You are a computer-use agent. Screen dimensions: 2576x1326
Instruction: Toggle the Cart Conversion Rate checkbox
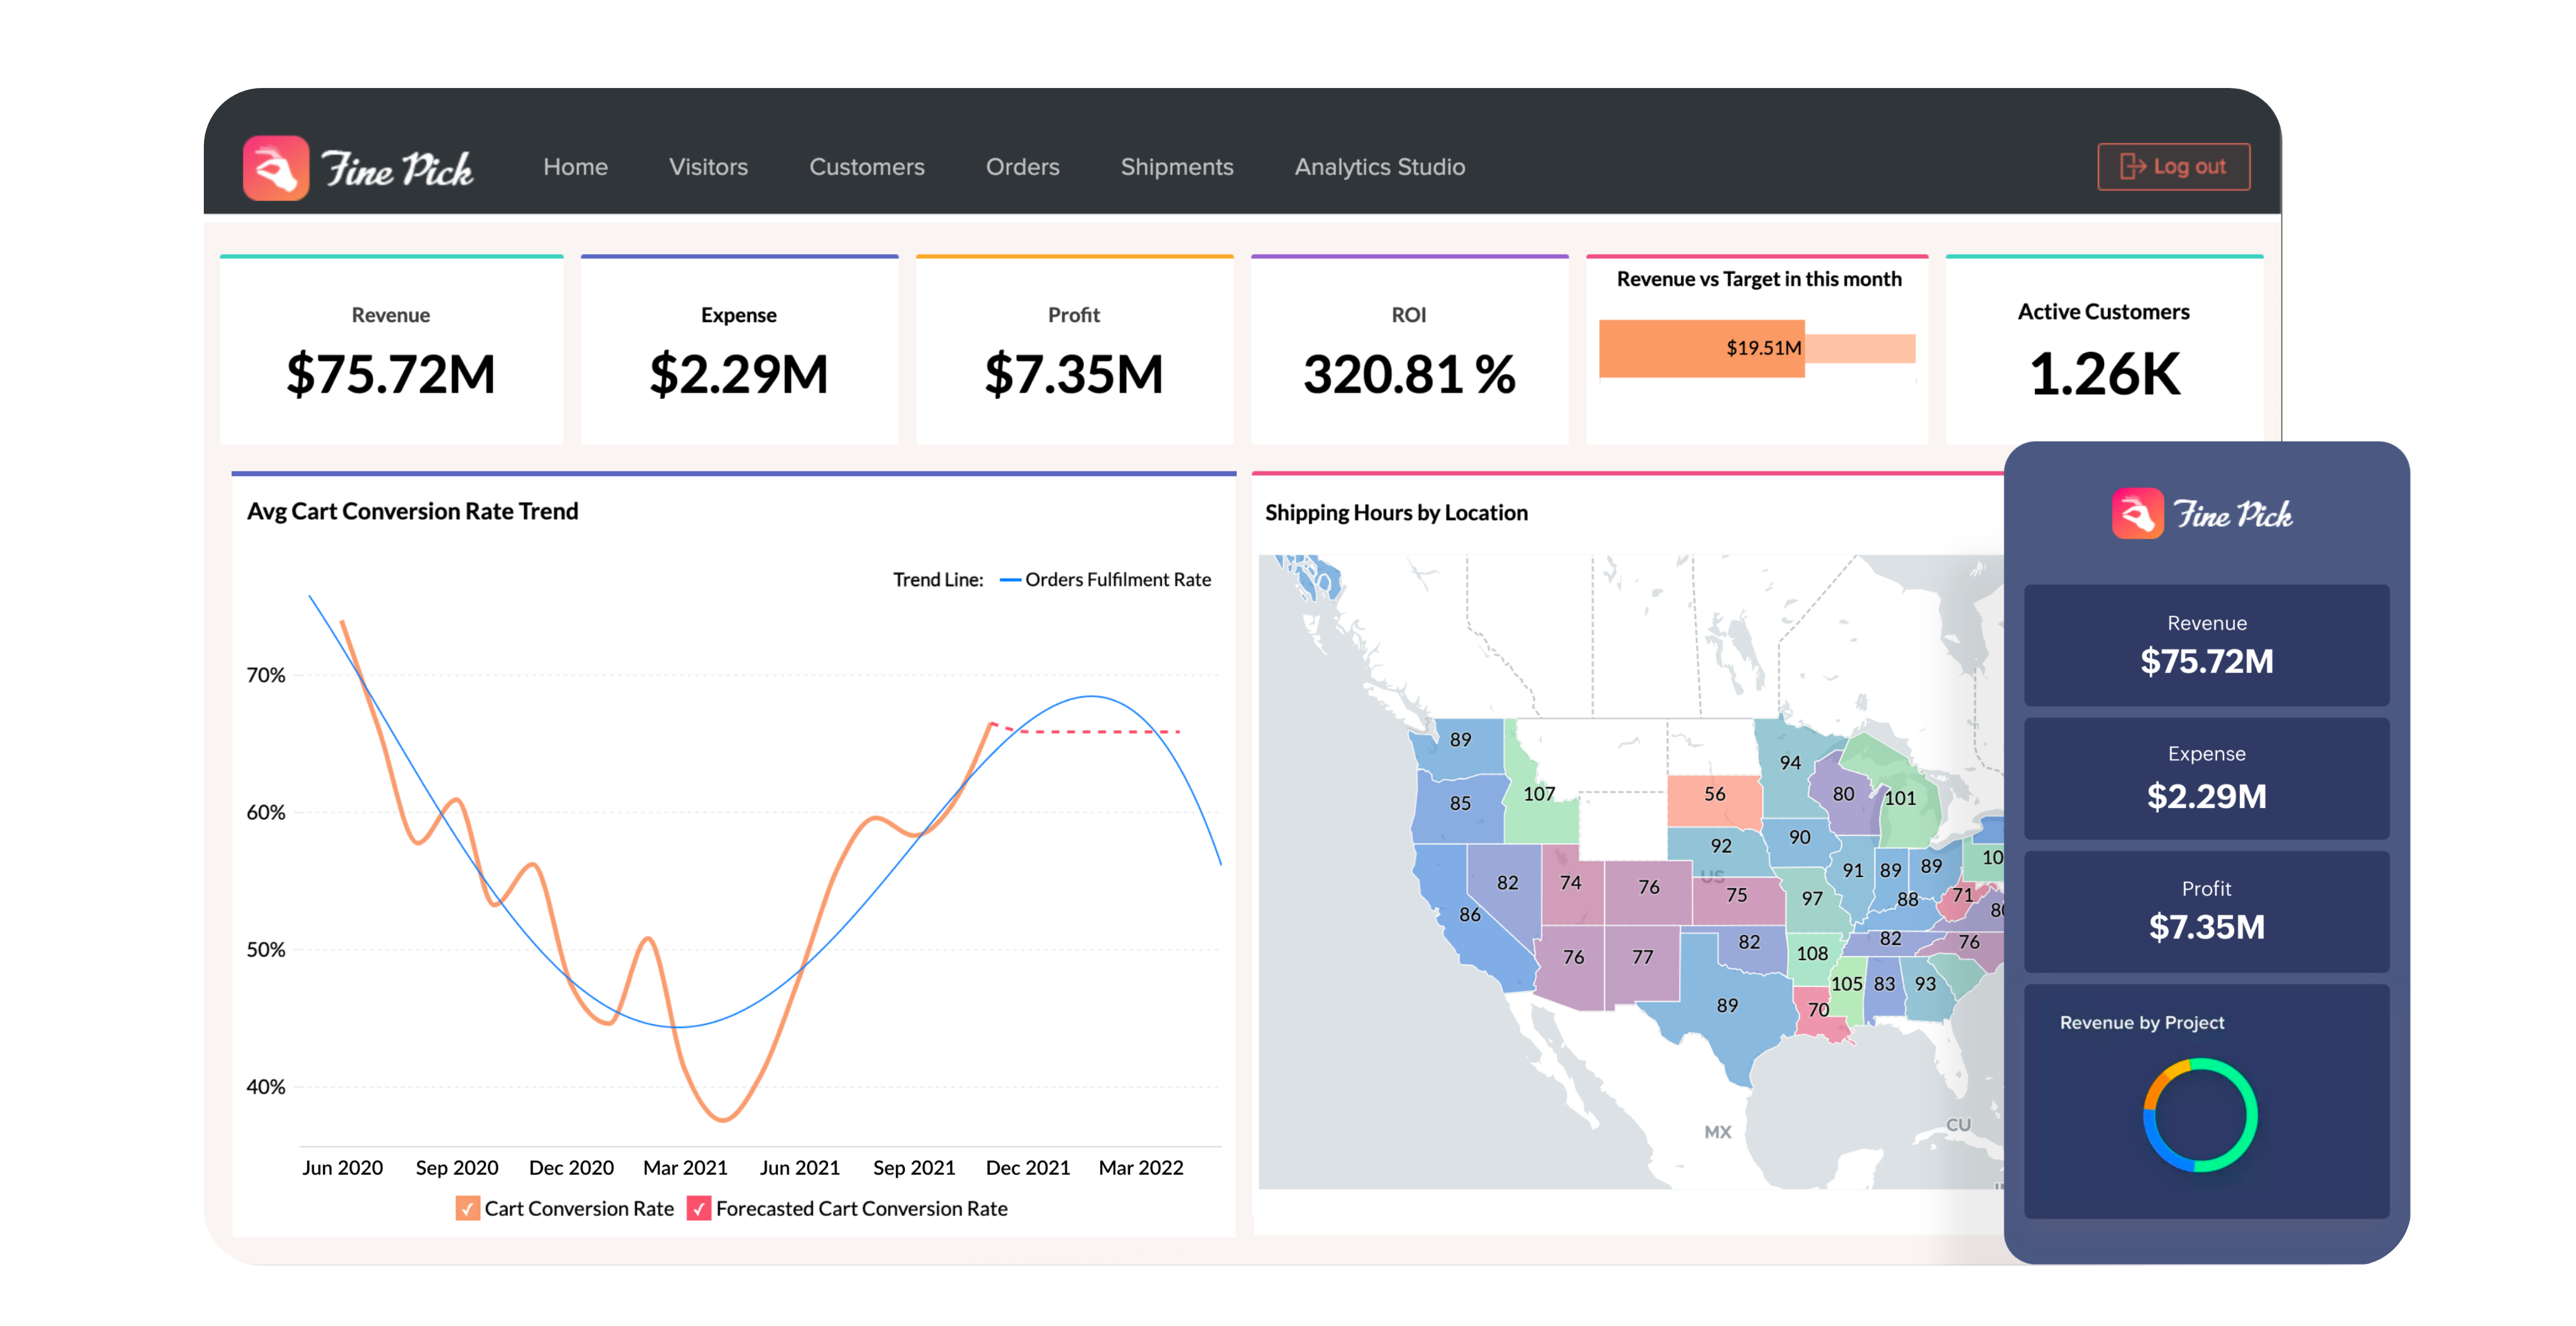(x=467, y=1208)
